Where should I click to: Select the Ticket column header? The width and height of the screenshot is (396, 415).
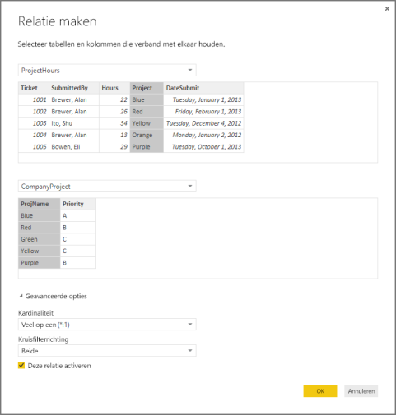34,88
